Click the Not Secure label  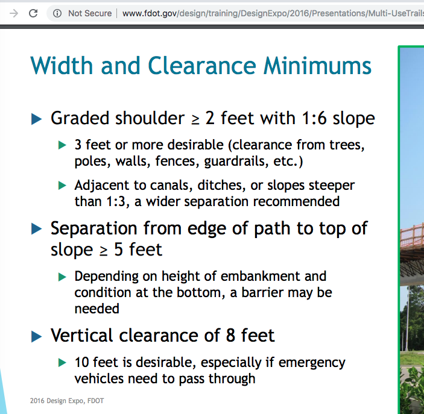point(89,13)
